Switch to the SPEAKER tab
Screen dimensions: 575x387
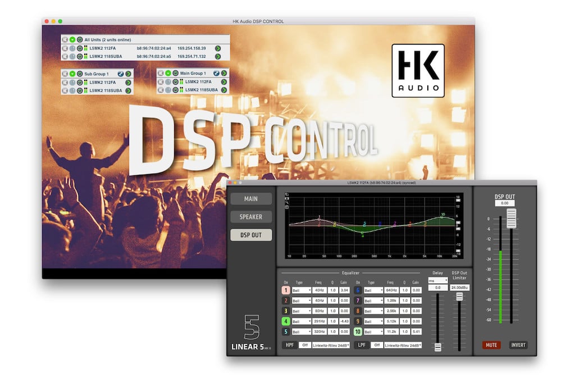tap(251, 217)
